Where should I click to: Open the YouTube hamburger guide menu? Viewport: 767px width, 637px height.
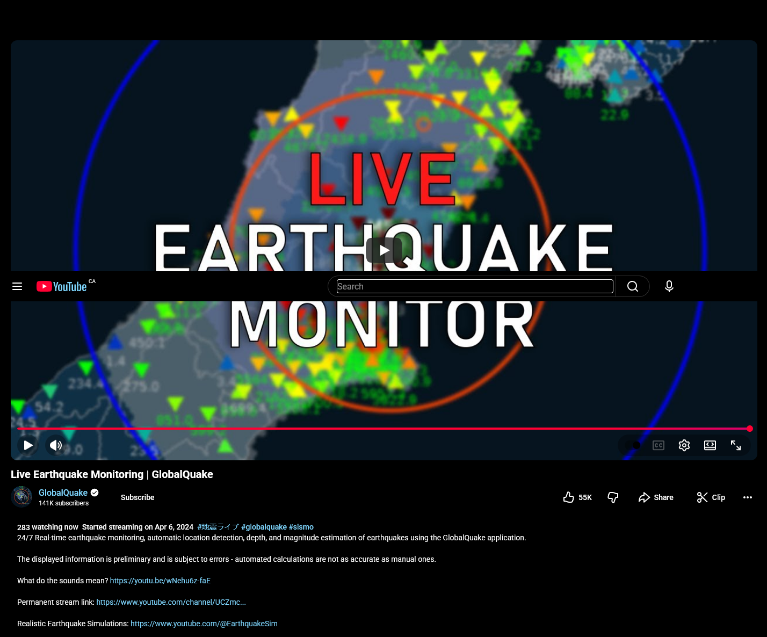pos(17,286)
